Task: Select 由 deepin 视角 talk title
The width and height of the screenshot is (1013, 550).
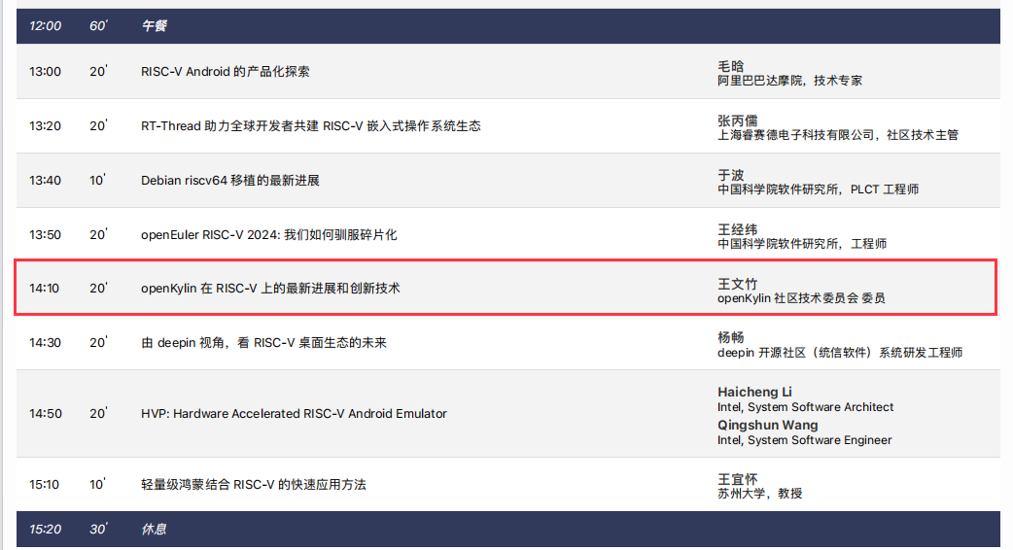Action: pos(263,343)
